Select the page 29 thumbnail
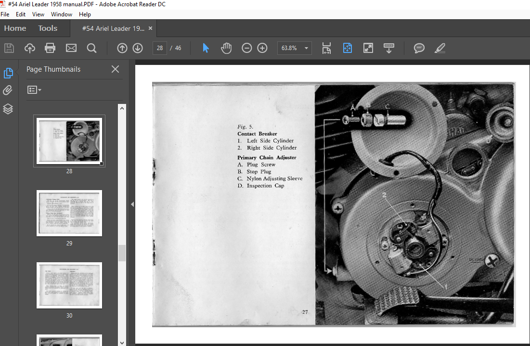Screen dimensions: 530x346 click(x=69, y=213)
